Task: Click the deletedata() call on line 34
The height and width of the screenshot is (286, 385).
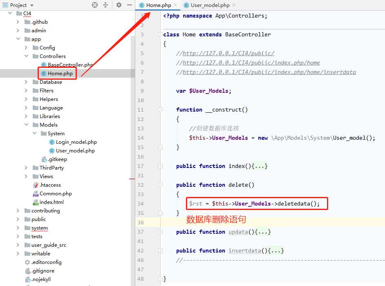Action: click(x=297, y=203)
